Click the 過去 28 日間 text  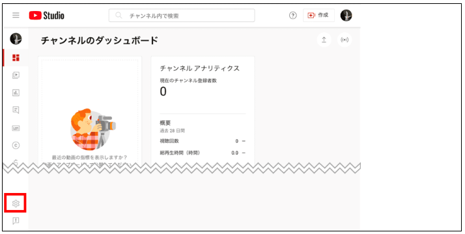(x=173, y=131)
